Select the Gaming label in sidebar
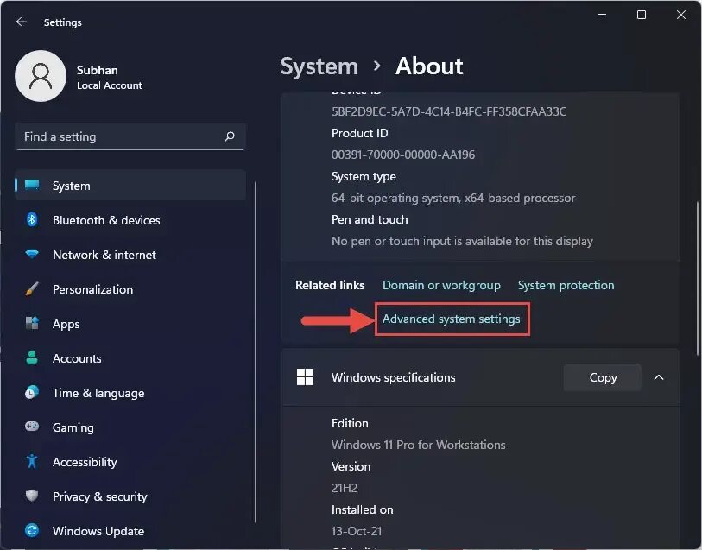The height and width of the screenshot is (550, 702). click(x=73, y=427)
